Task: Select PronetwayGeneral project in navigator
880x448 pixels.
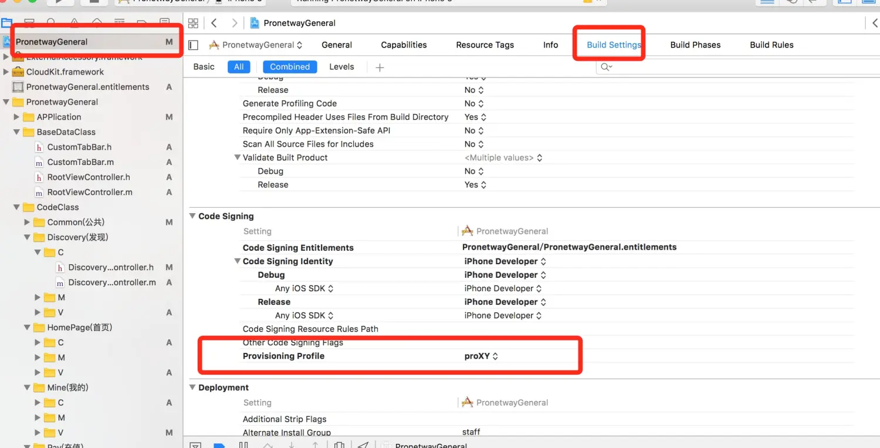Action: tap(92, 42)
